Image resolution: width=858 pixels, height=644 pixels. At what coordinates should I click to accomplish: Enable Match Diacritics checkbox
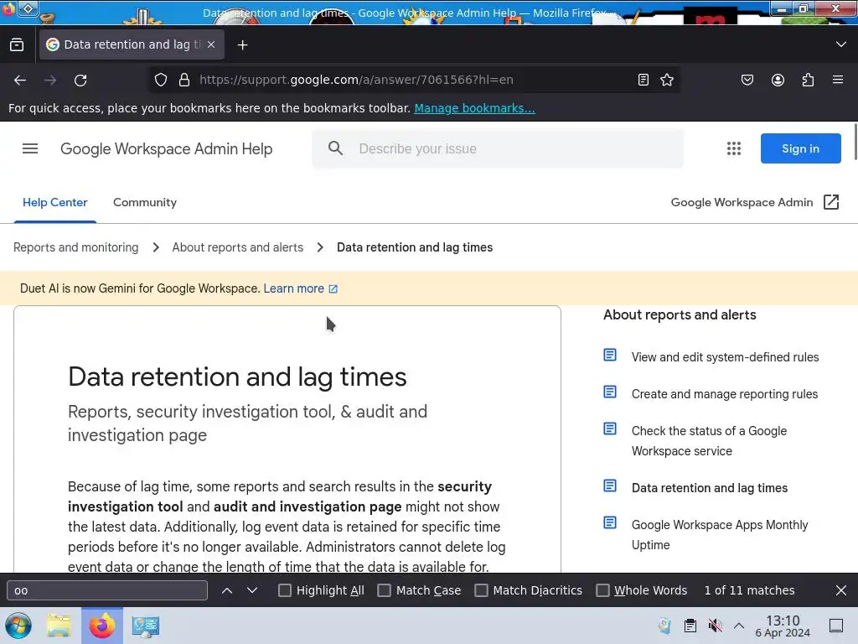(481, 590)
